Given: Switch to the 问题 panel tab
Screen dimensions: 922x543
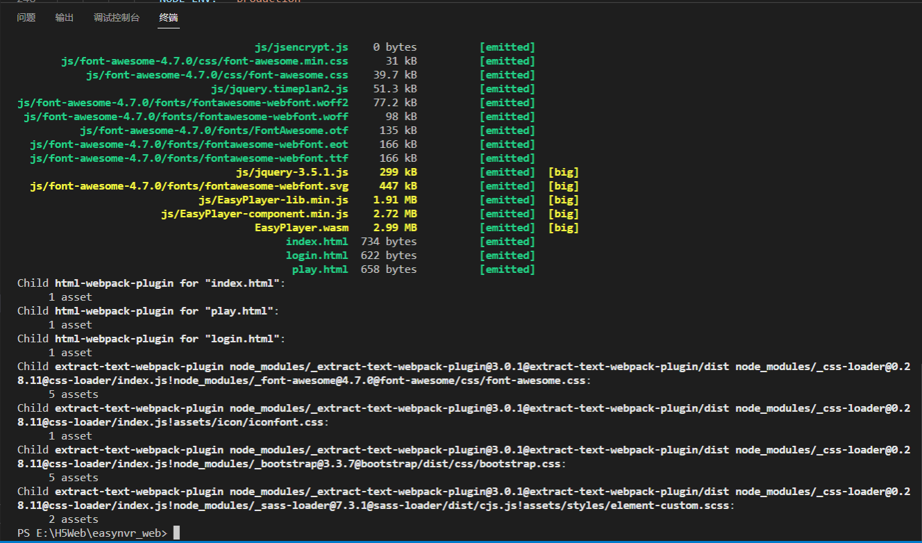Looking at the screenshot, I should coord(26,17).
